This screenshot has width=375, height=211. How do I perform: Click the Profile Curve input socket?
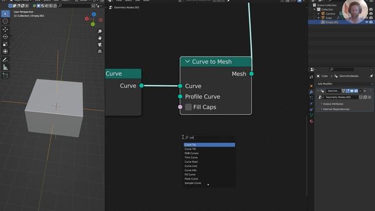[x=180, y=96]
